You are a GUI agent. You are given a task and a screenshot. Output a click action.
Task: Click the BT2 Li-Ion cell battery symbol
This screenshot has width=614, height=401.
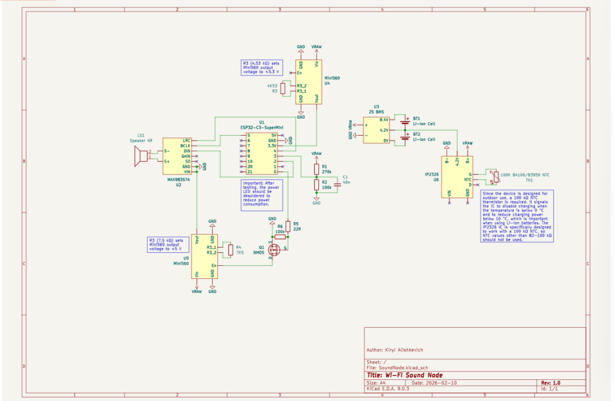[405, 136]
